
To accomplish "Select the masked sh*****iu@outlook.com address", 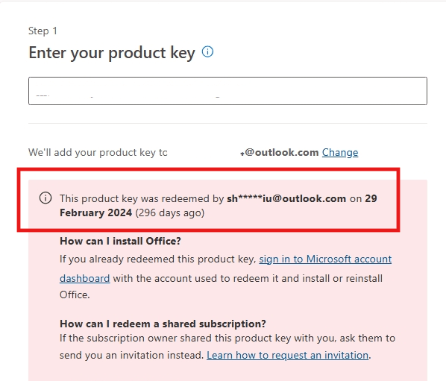I will point(286,198).
